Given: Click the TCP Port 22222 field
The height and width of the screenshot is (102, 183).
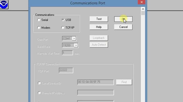Looking at the screenshot, I should [66, 70].
